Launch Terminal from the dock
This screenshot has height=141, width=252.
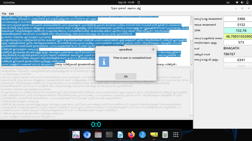point(109,135)
